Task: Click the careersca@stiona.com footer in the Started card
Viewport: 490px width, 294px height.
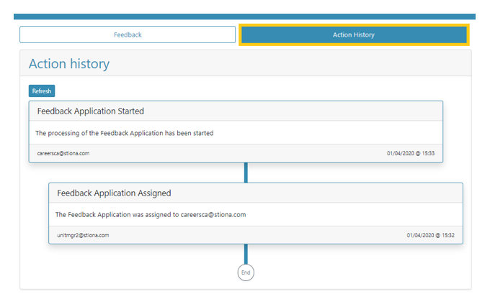Action: pyautogui.click(x=63, y=153)
